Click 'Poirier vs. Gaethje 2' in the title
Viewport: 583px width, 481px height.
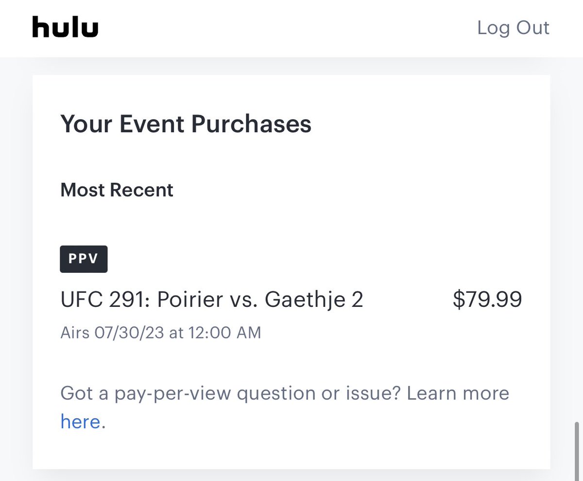coord(260,300)
